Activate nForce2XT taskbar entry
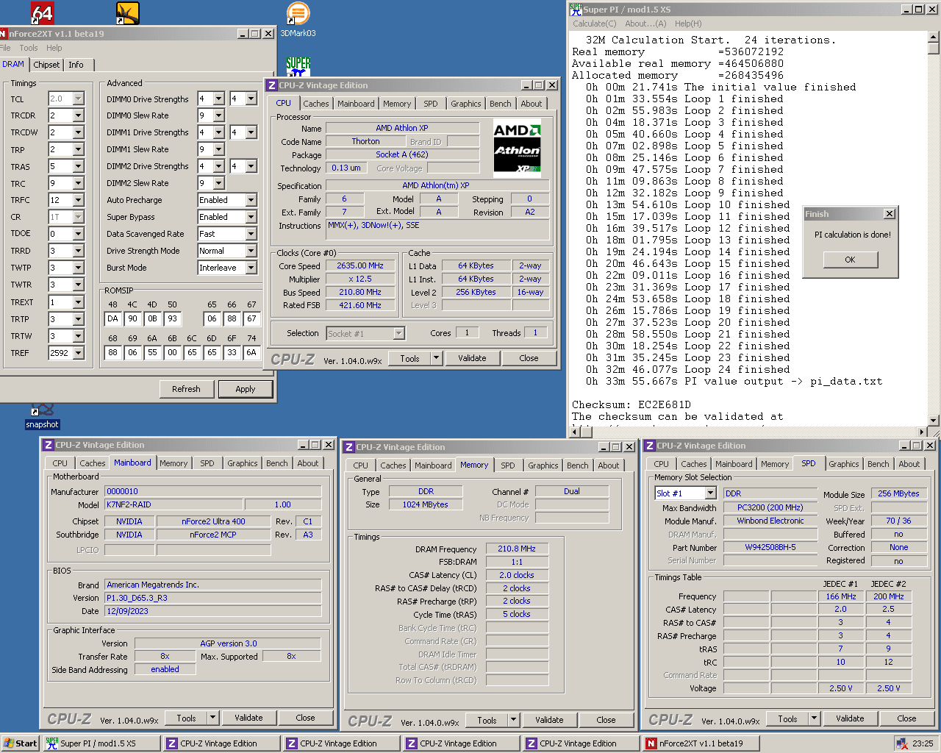 click(701, 743)
